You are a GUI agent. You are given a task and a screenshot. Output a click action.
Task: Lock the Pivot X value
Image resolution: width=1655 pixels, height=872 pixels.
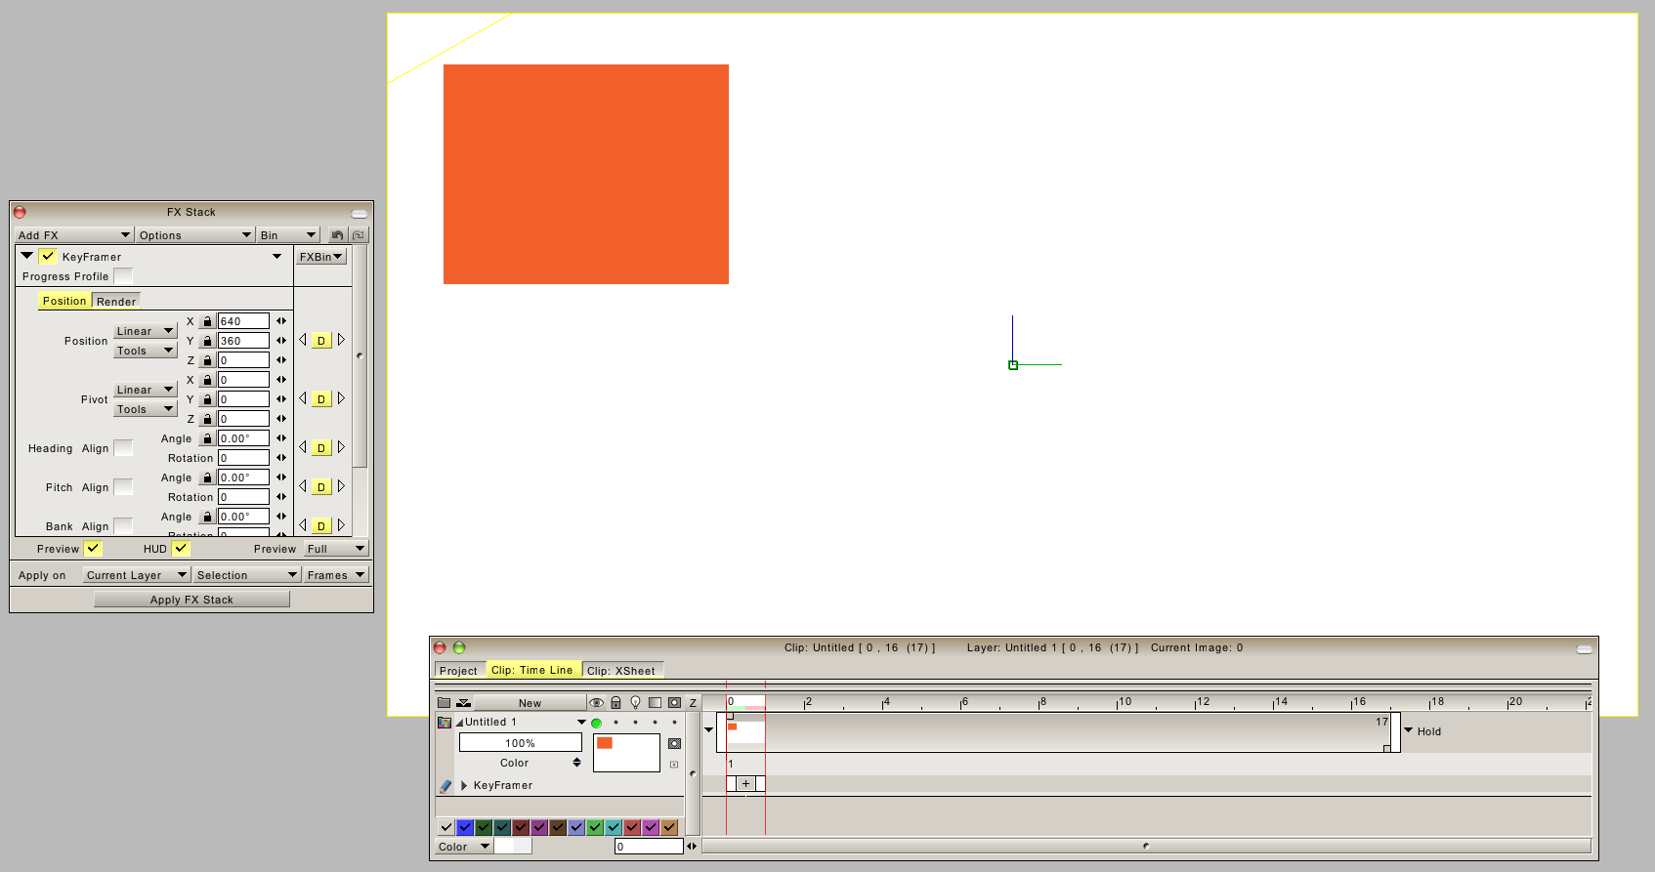tap(207, 380)
